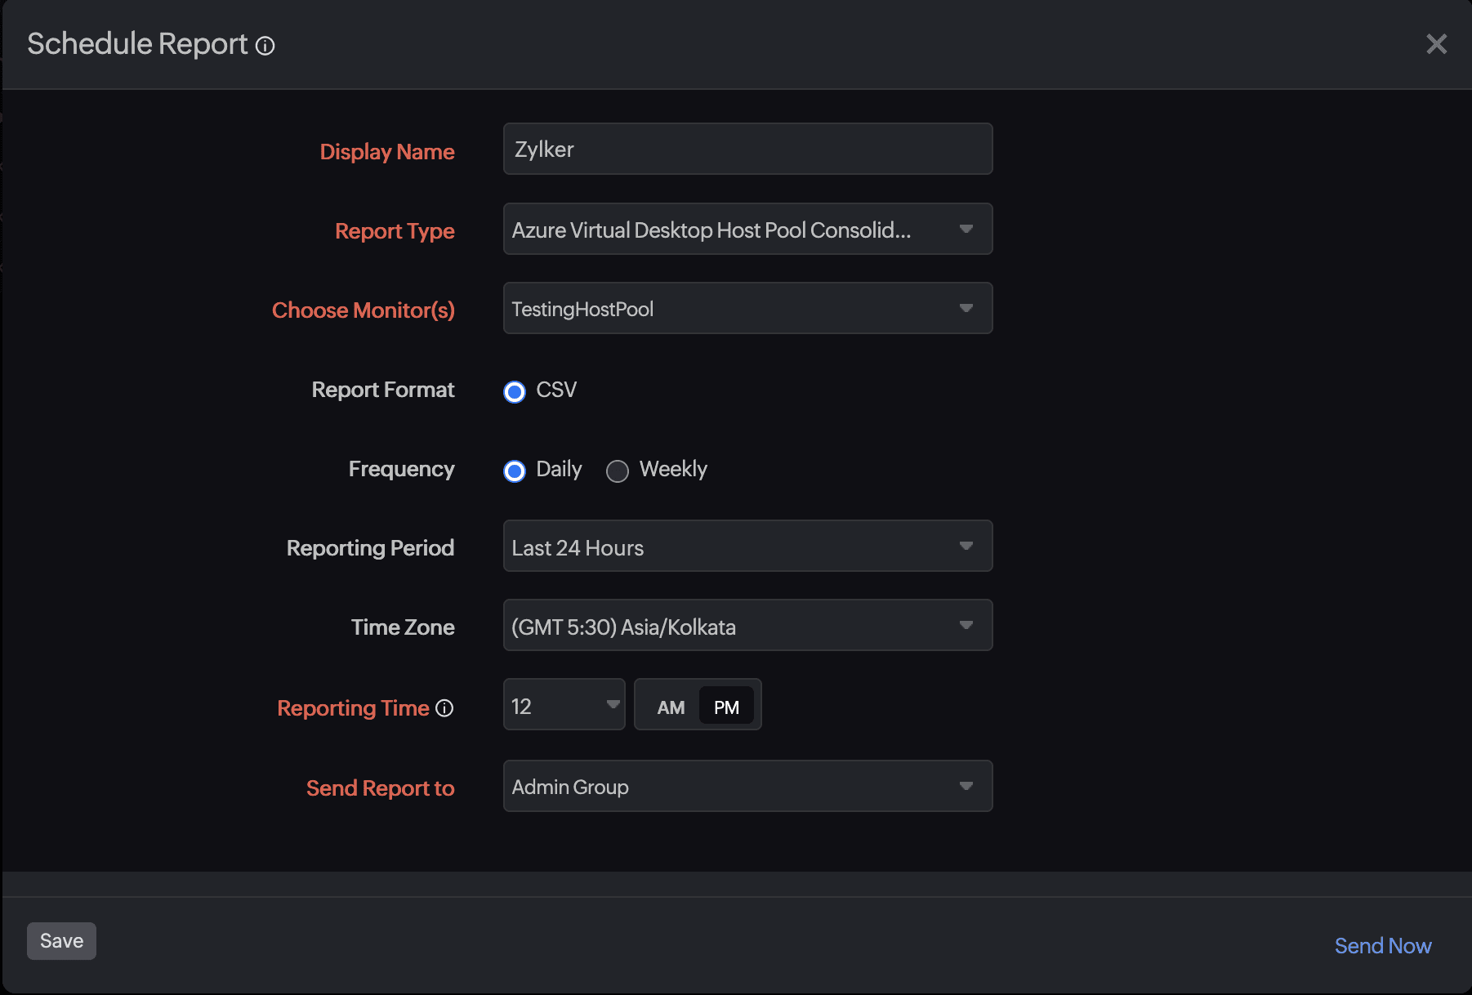Viewport: 1472px width, 995px height.
Task: Open the reporting hour dropdown showing 12
Action: point(564,705)
